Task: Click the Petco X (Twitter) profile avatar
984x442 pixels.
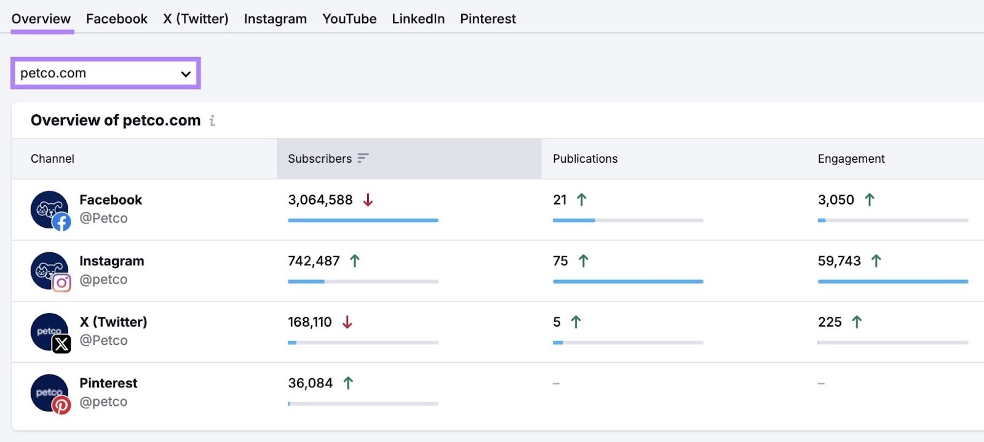Action: point(50,332)
